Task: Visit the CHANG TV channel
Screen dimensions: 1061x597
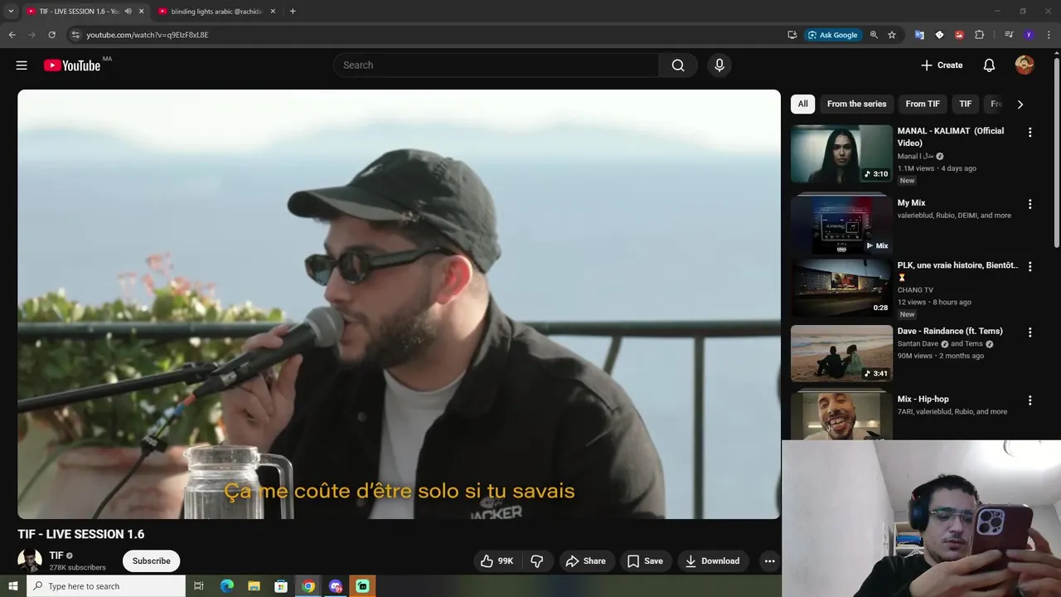Action: coord(915,290)
